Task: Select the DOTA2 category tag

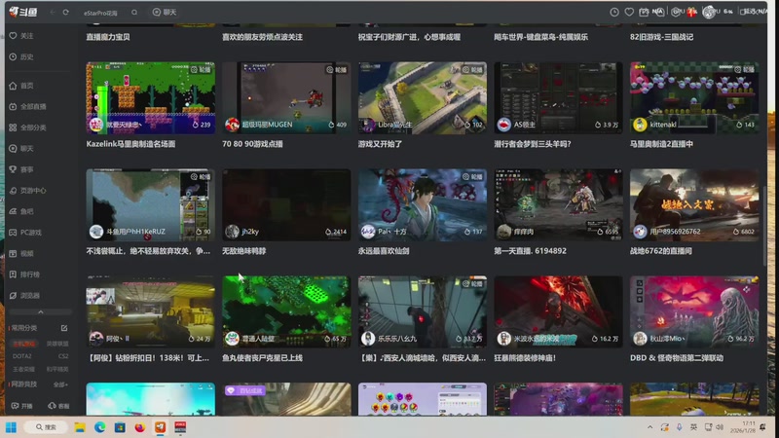Action: coord(21,356)
